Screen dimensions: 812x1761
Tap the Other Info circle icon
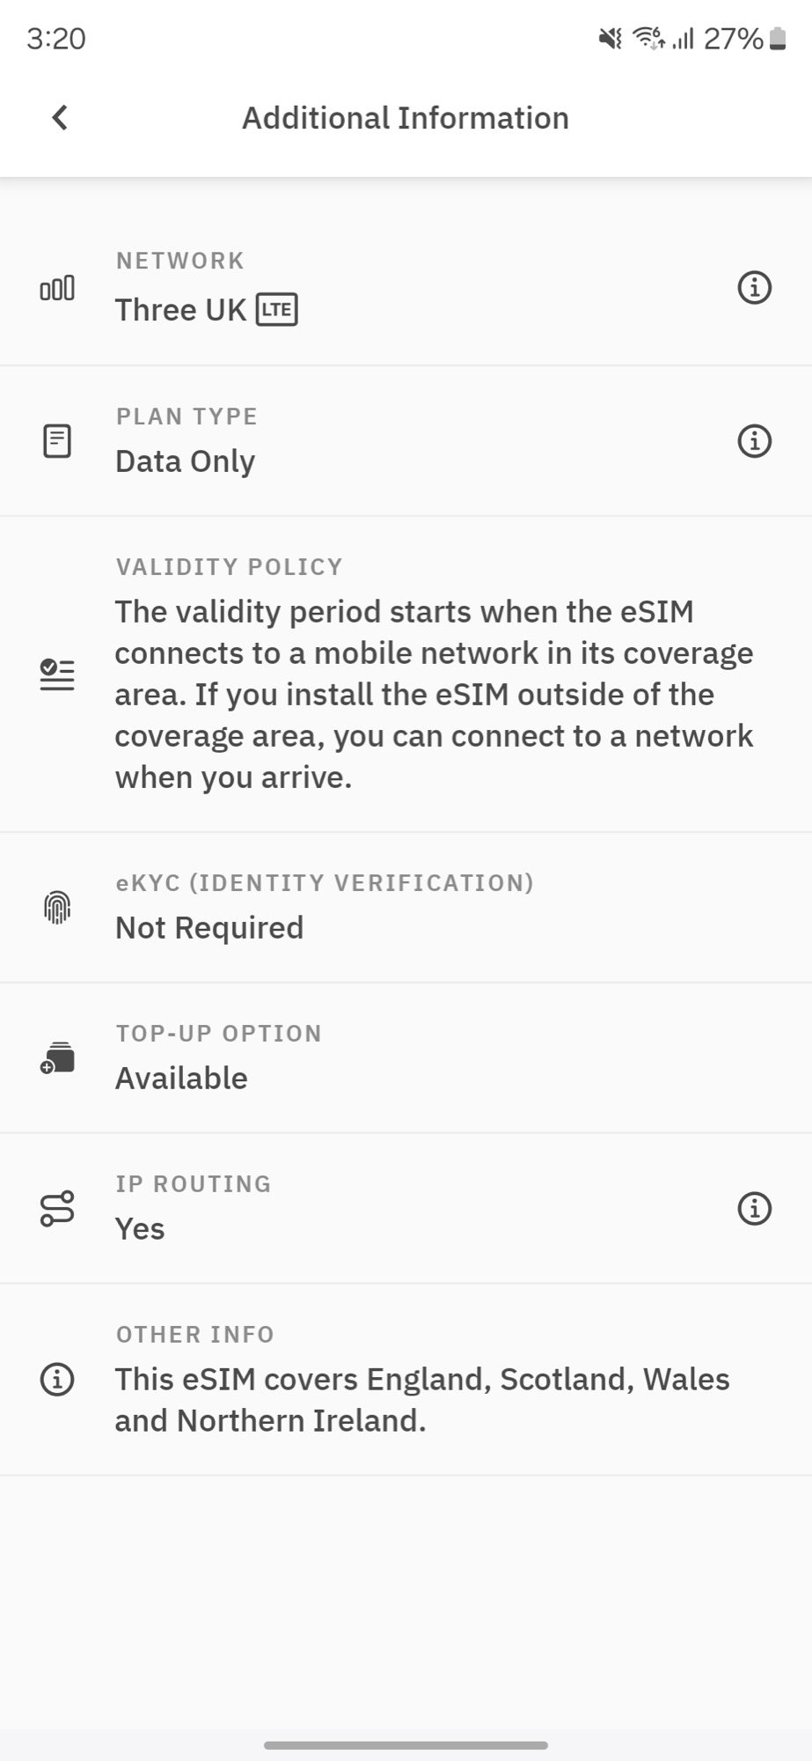click(x=57, y=1379)
